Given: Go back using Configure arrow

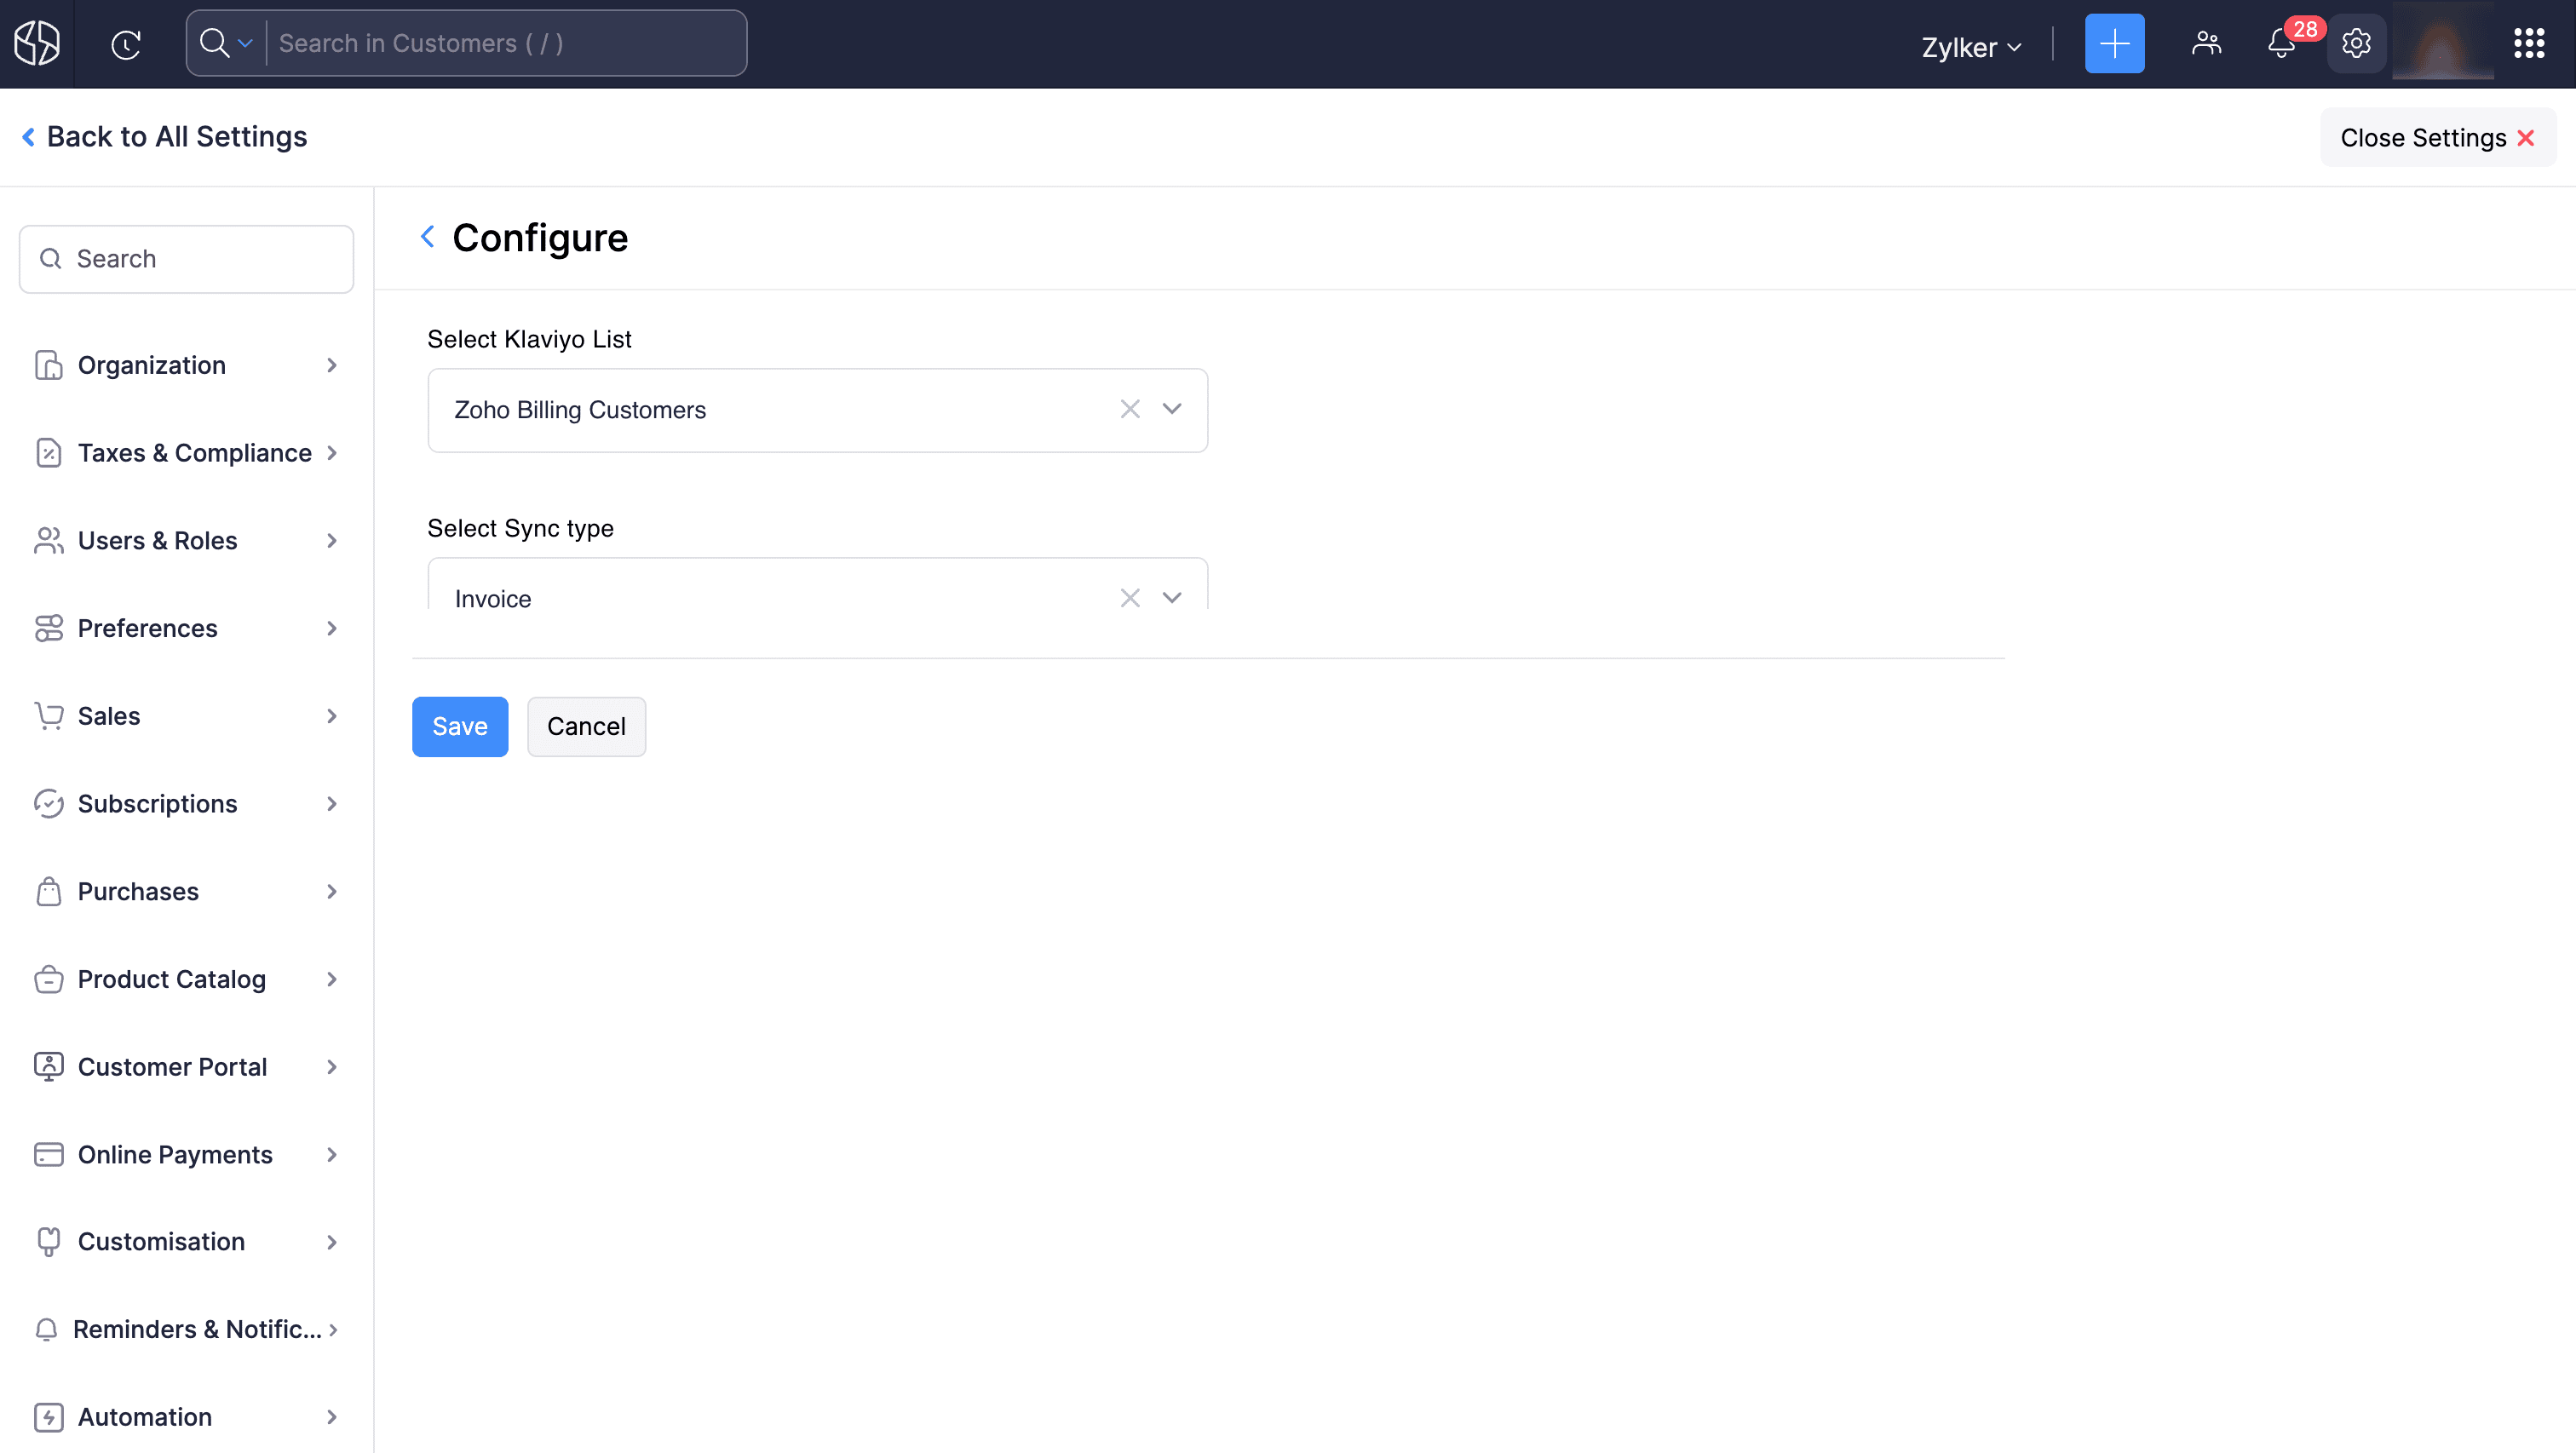Looking at the screenshot, I should click(428, 237).
